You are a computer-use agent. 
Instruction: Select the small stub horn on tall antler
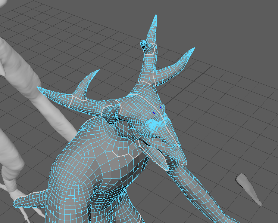[146, 45]
